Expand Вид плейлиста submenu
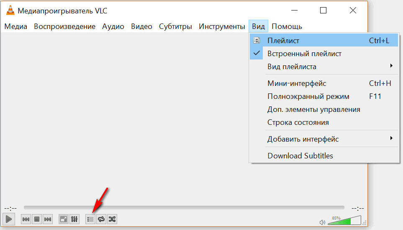Screen dimensions: 403x230 click(x=324, y=67)
